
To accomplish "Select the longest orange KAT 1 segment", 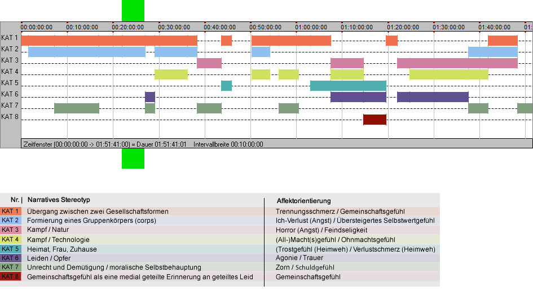I will click(x=109, y=41).
